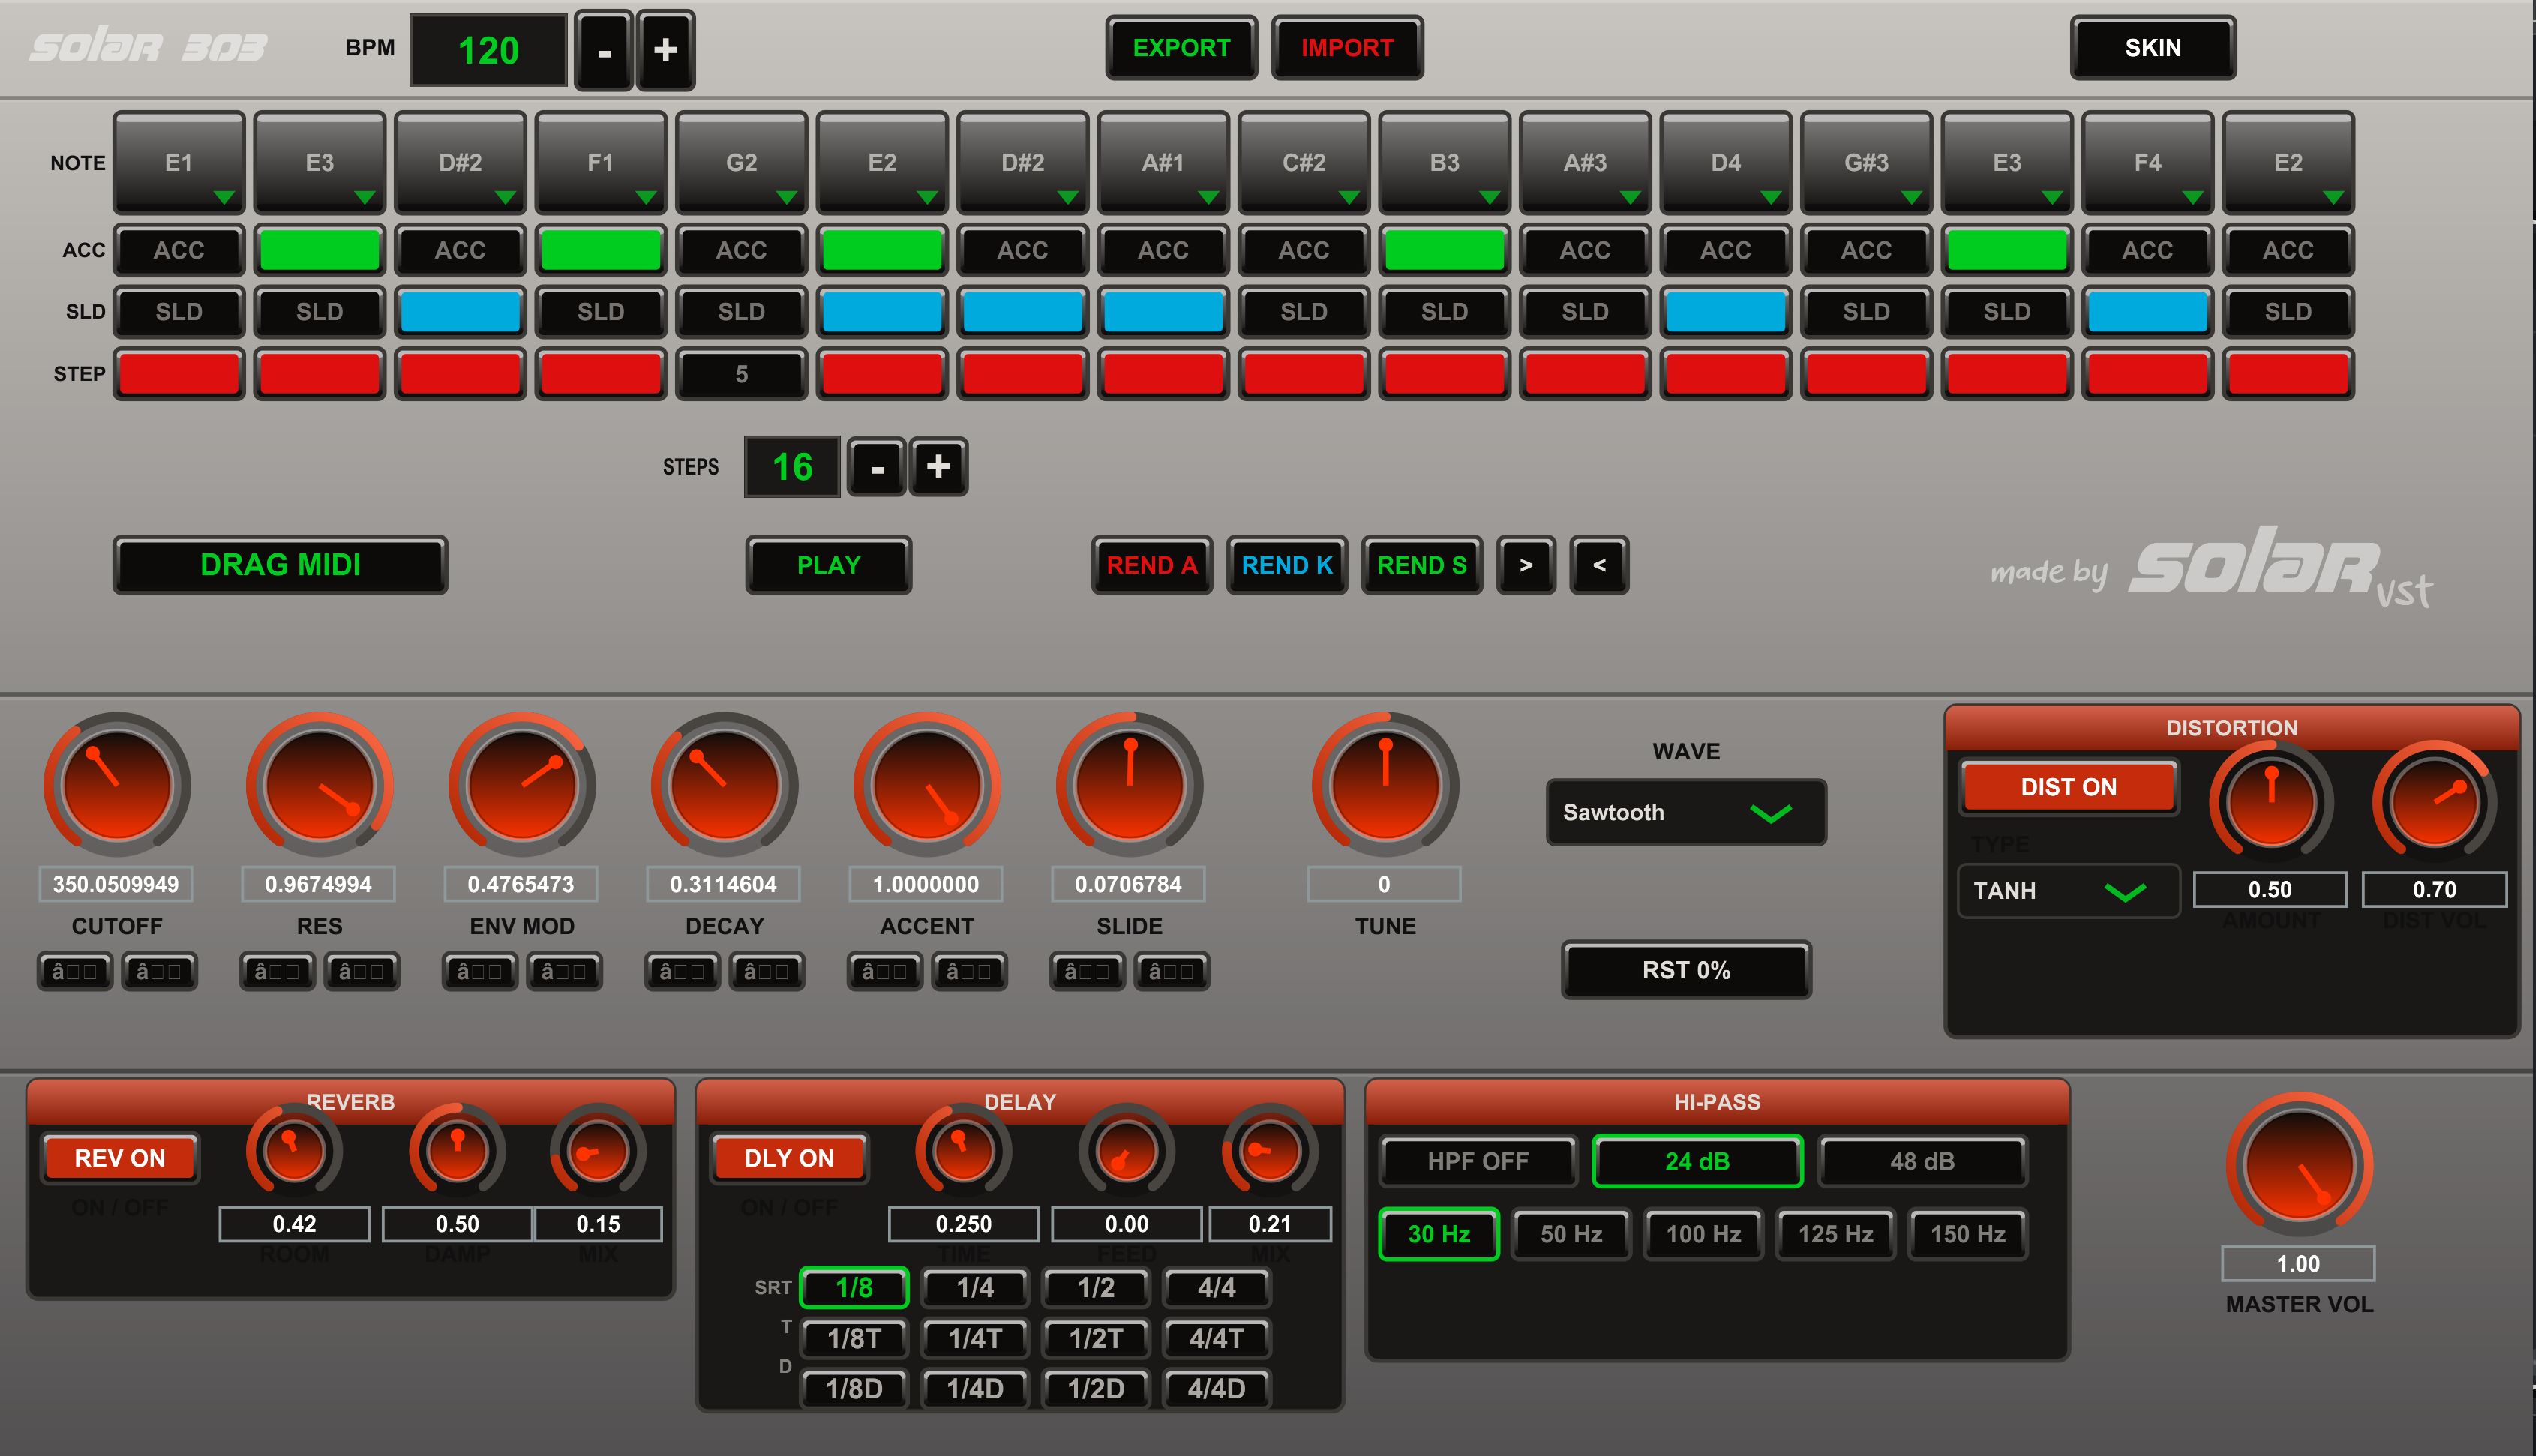Image resolution: width=2536 pixels, height=1456 pixels.
Task: Open the TANH distortion type dropdown
Action: pyautogui.click(x=2068, y=890)
